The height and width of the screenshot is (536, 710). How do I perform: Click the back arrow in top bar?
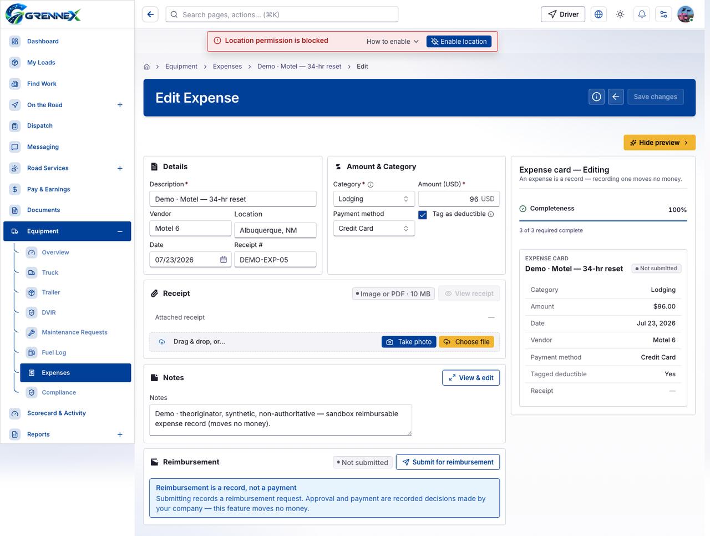click(150, 14)
